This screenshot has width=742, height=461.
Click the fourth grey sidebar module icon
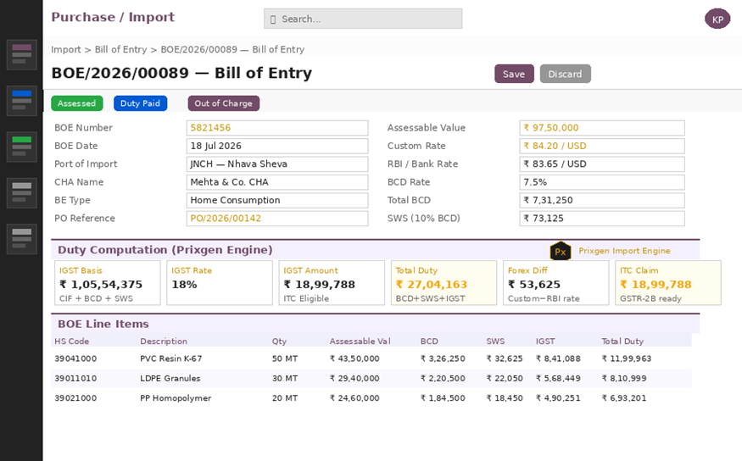[22, 193]
